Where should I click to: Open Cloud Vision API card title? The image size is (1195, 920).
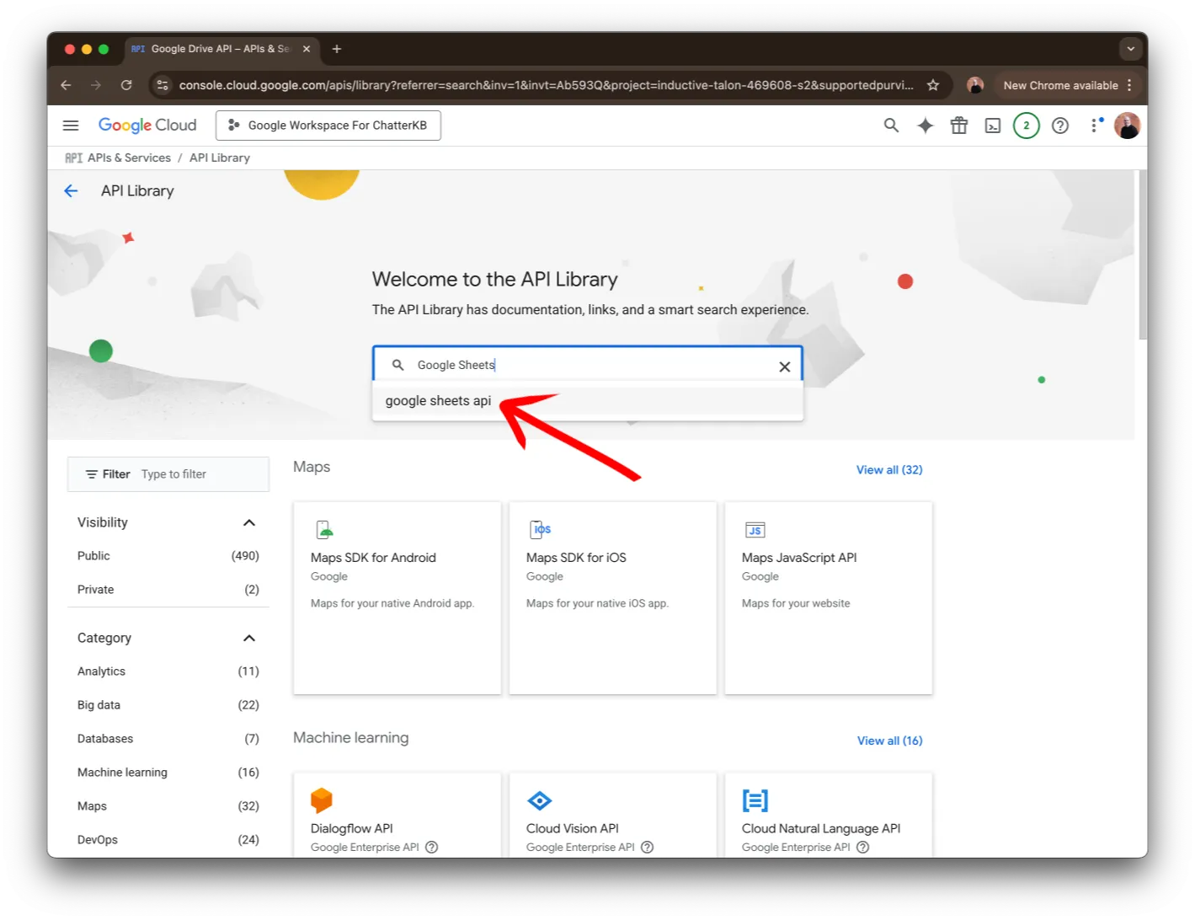[573, 829]
